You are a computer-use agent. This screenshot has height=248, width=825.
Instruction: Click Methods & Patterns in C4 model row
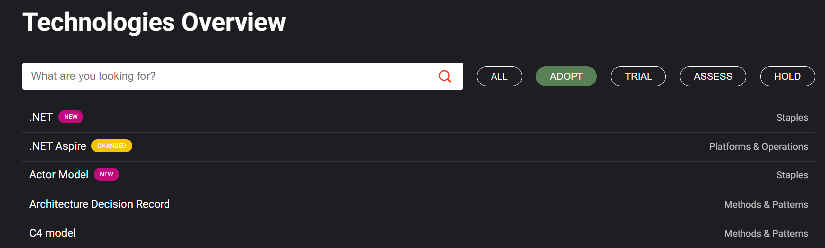pos(766,234)
